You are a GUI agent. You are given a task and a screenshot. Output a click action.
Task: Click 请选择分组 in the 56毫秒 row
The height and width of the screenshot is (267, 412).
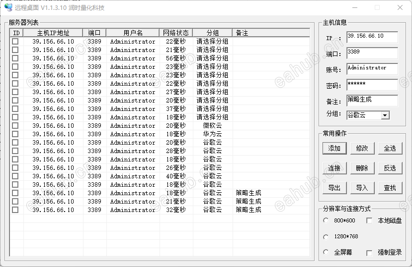(212, 58)
